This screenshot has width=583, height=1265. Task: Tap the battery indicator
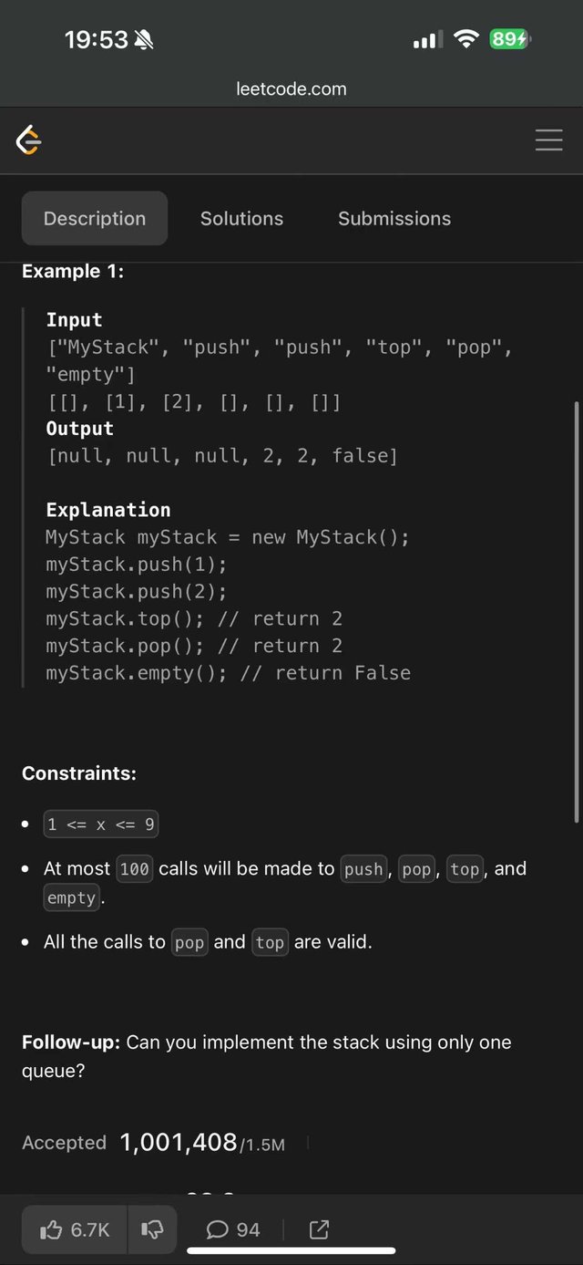[510, 39]
